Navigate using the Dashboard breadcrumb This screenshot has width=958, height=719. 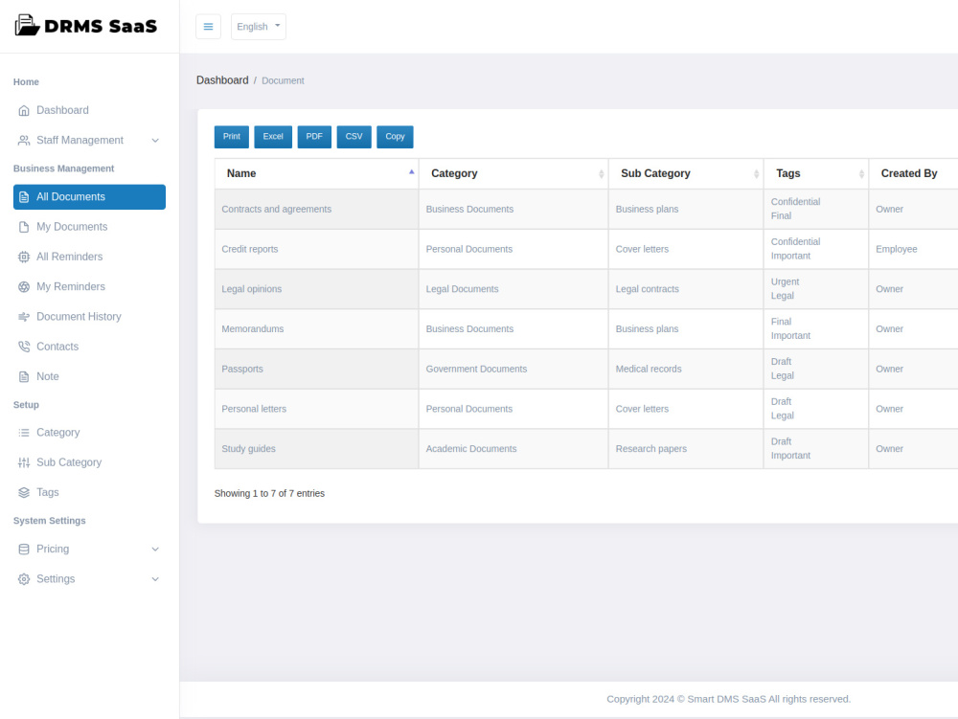222,79
